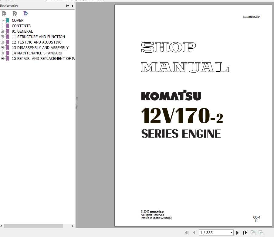Click the add new bookmark icon

[15, 14]
